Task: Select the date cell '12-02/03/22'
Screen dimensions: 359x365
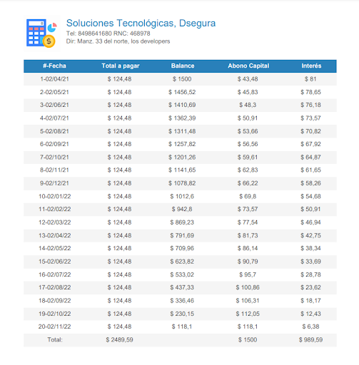Action: pos(55,222)
